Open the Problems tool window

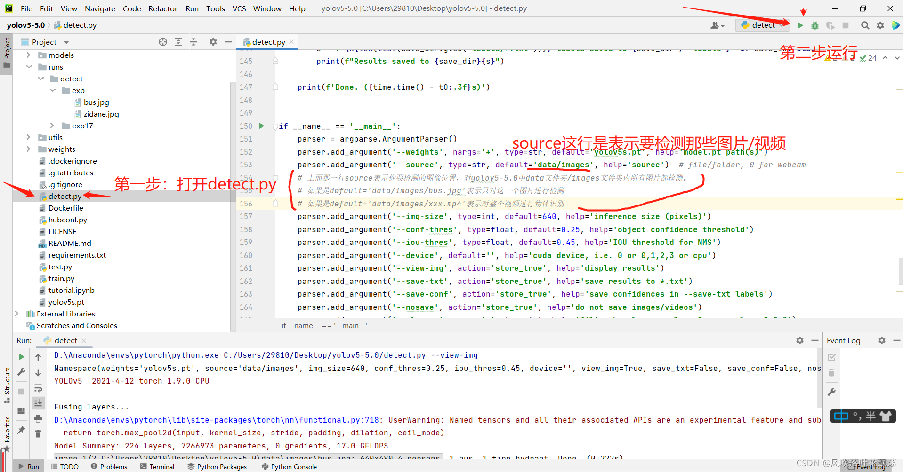coord(109,466)
